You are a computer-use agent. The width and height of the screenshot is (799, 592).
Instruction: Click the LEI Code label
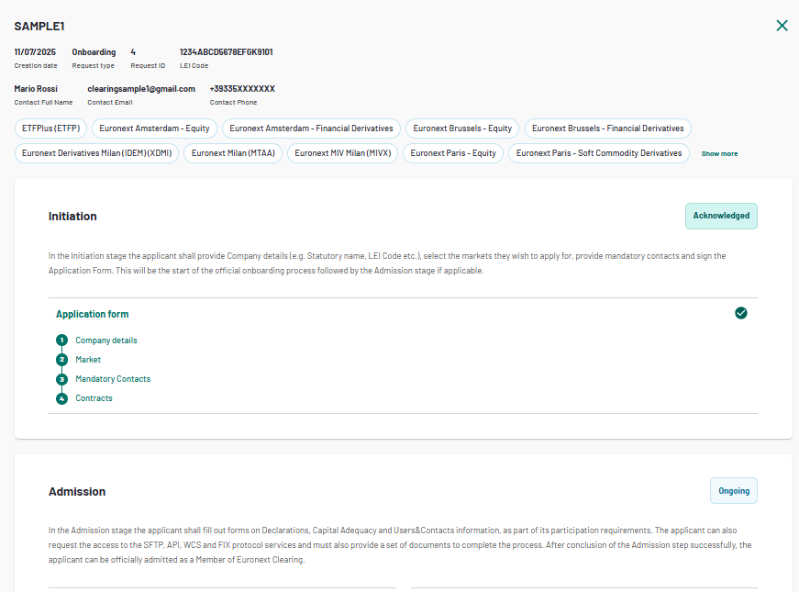tap(194, 66)
